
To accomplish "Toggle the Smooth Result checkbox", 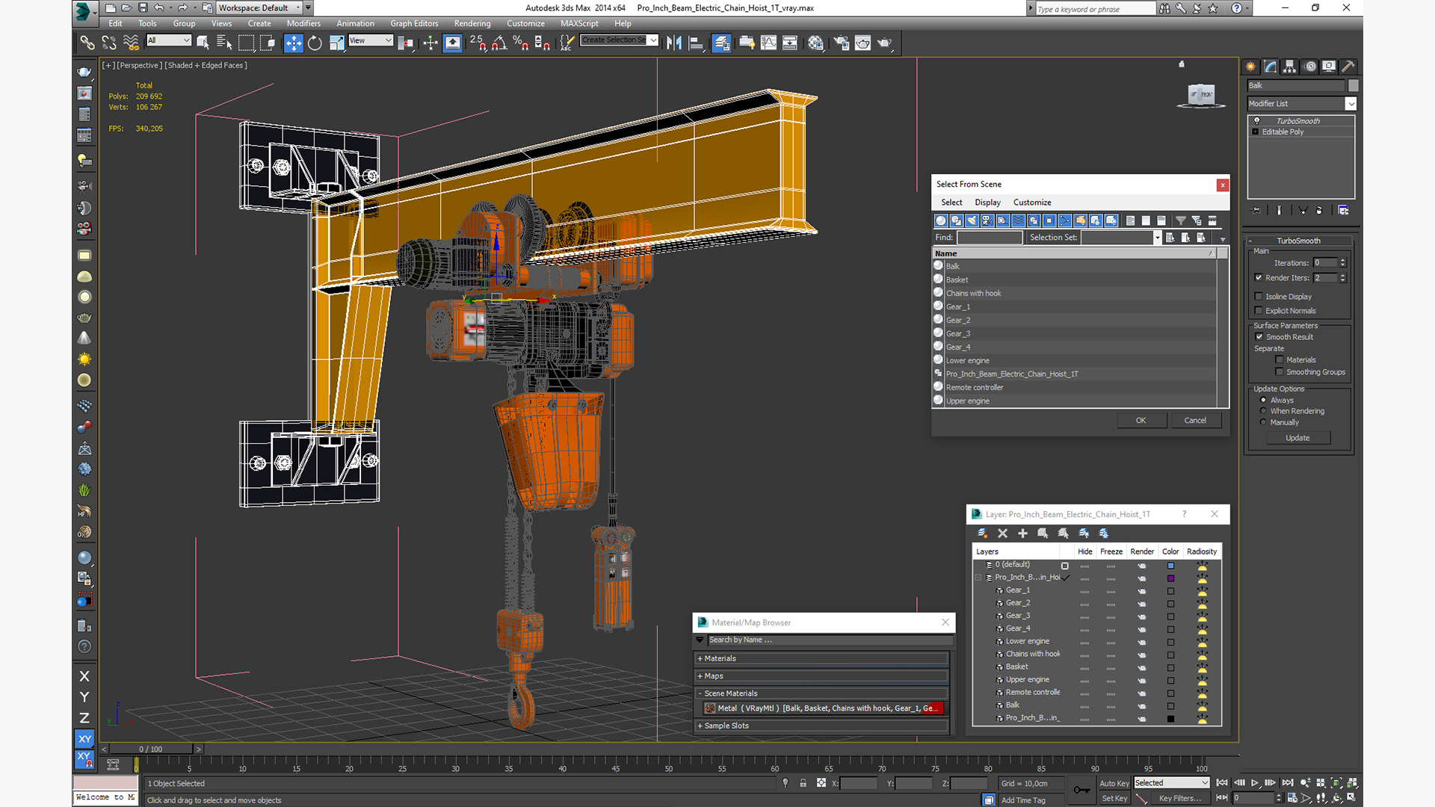I will (1259, 337).
